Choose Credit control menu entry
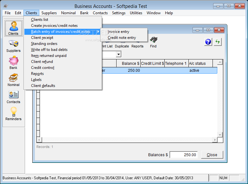 point(63,68)
